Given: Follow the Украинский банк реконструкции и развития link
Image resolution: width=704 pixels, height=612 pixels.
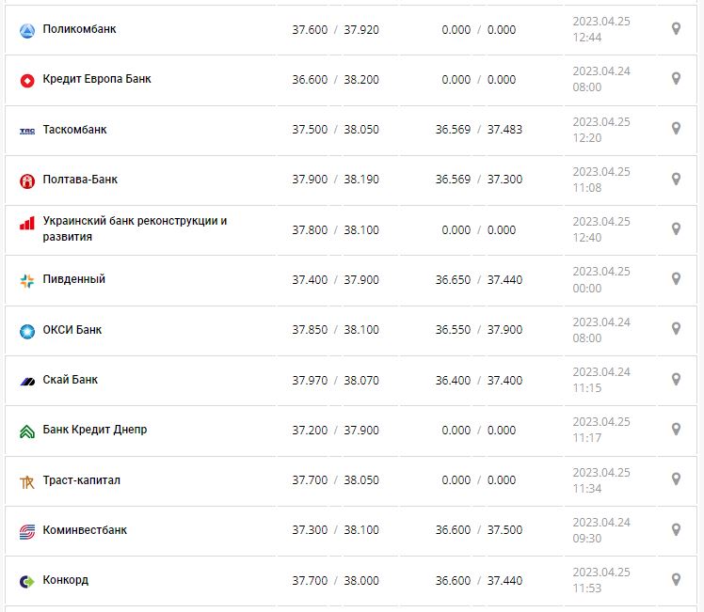Looking at the screenshot, I should tap(135, 228).
